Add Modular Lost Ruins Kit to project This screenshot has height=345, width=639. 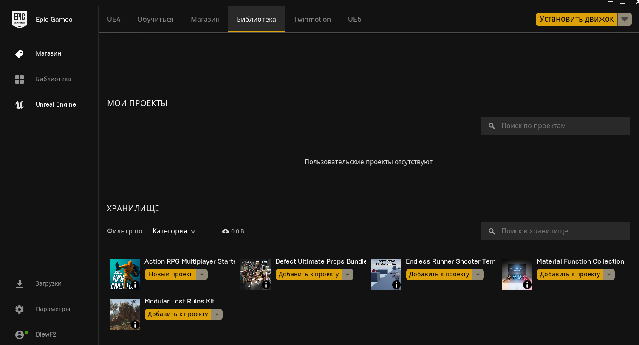[178, 314]
